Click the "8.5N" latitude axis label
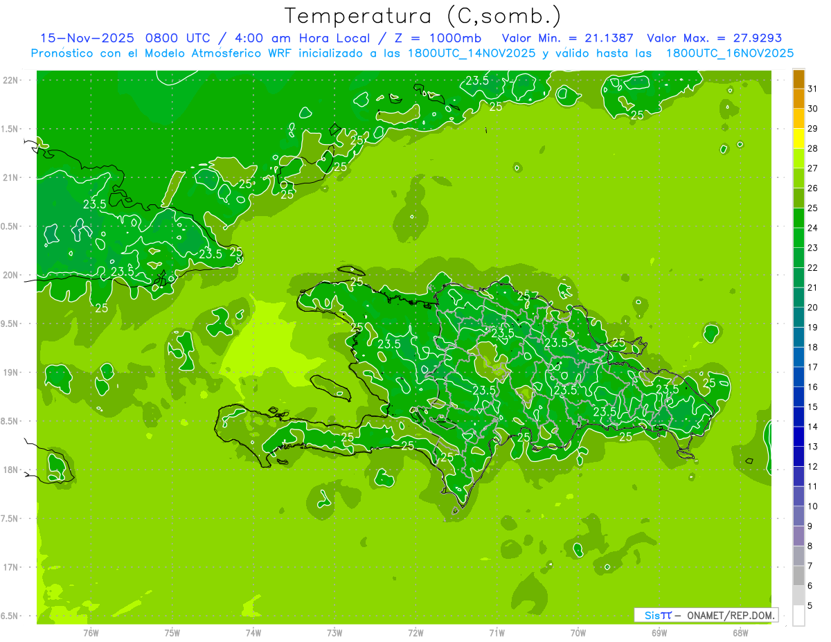This screenshot has height=642, width=831. coord(10,421)
